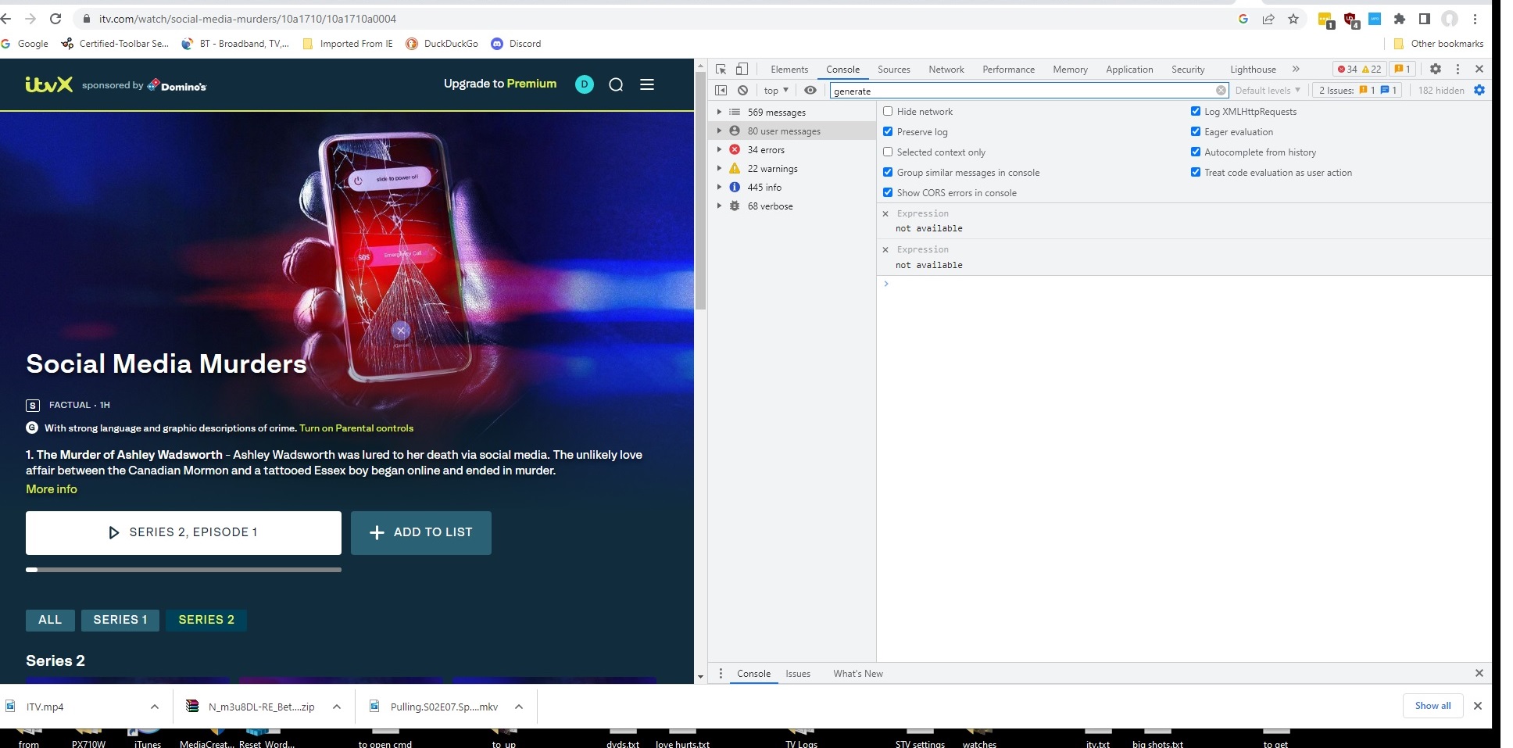Image resolution: width=1513 pixels, height=748 pixels.
Task: Bookmark this page with the star icon
Action: click(x=1293, y=19)
